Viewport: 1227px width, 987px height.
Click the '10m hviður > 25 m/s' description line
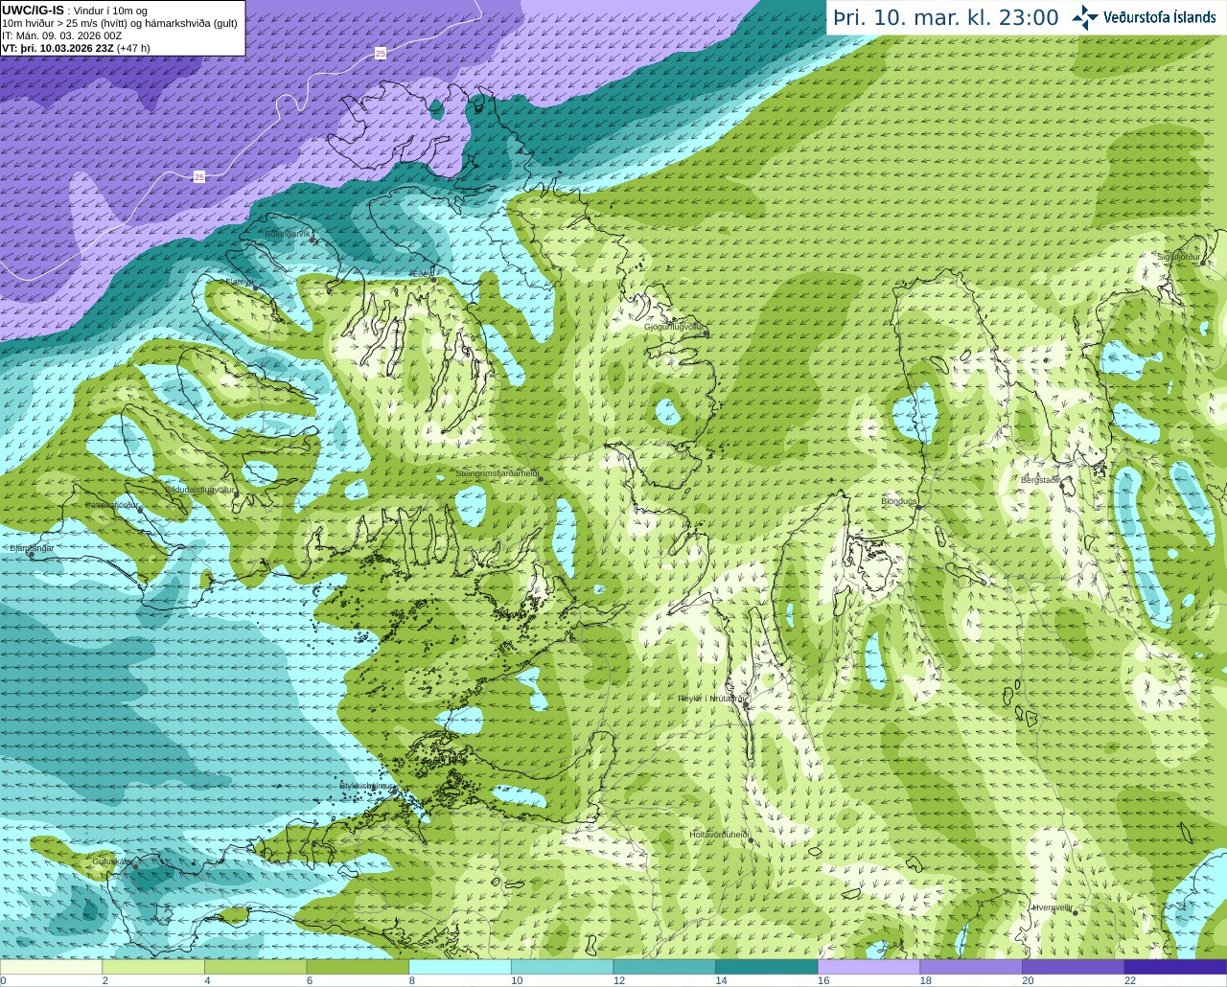pos(119,23)
